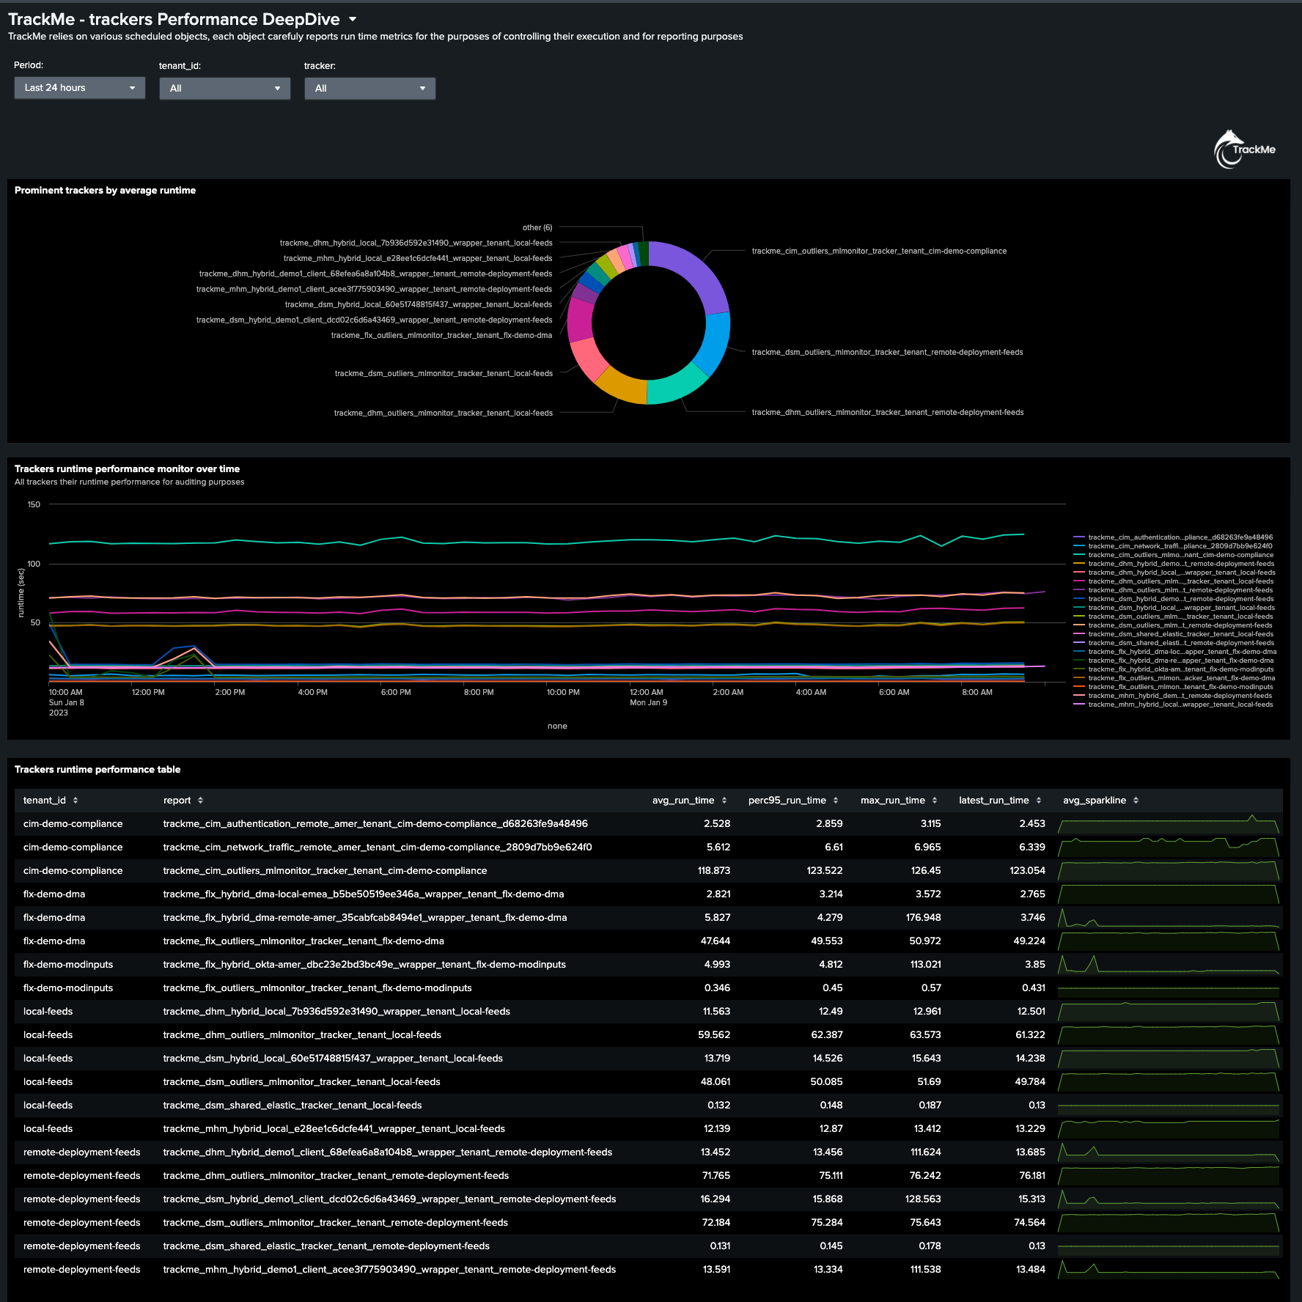This screenshot has height=1302, width=1302.
Task: Click the perc95_run_time column header
Action: click(x=787, y=801)
